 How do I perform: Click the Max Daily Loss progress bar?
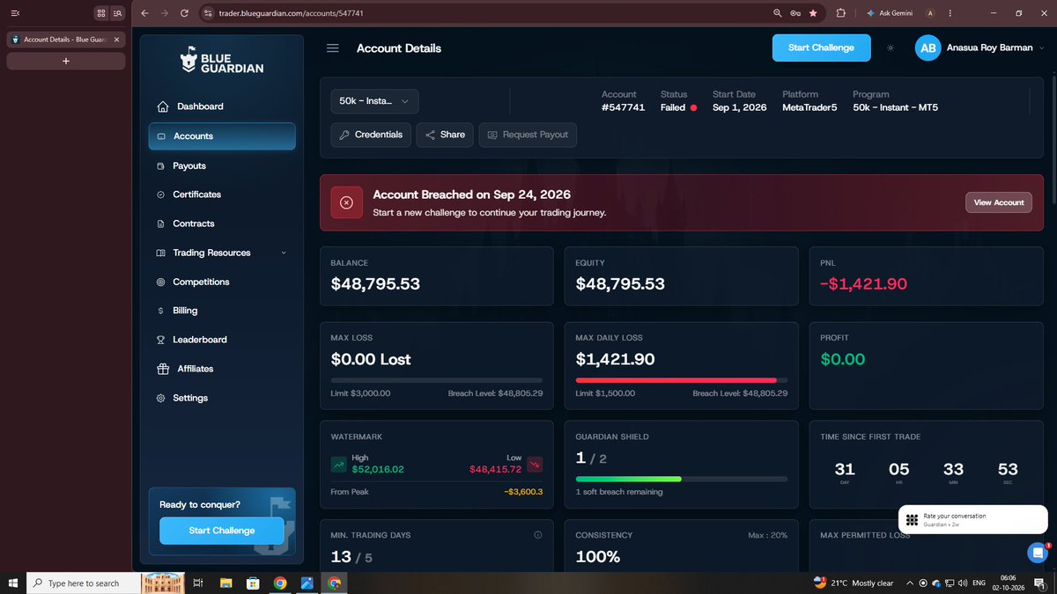(682, 380)
